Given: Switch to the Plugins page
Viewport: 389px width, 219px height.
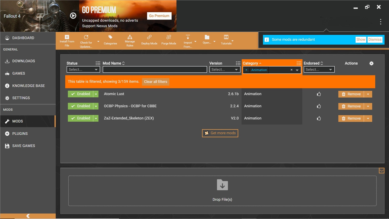Looking at the screenshot, I should [28, 134].
